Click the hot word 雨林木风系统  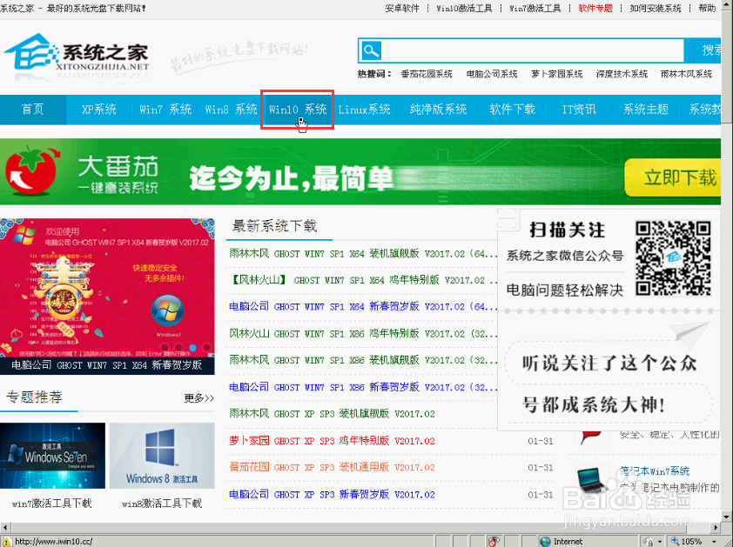coord(686,74)
